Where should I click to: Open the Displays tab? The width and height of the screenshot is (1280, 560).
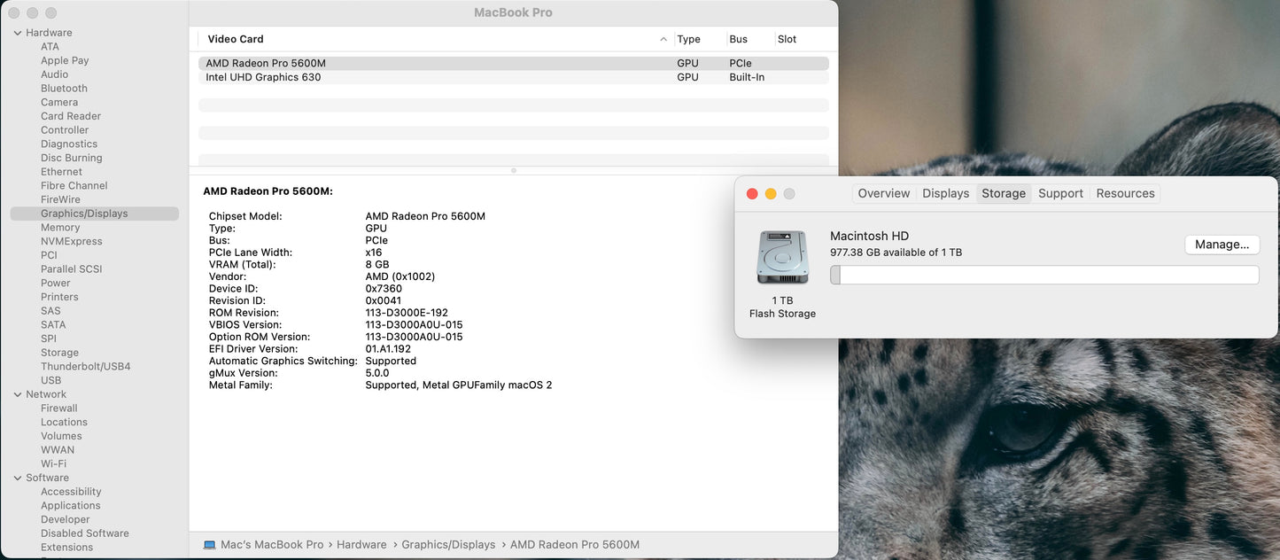[x=945, y=193]
